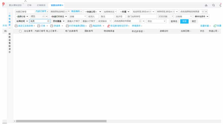This screenshot has width=223, height=125.
Task: Open the 预估重量 dropdown
Action: click(58, 21)
